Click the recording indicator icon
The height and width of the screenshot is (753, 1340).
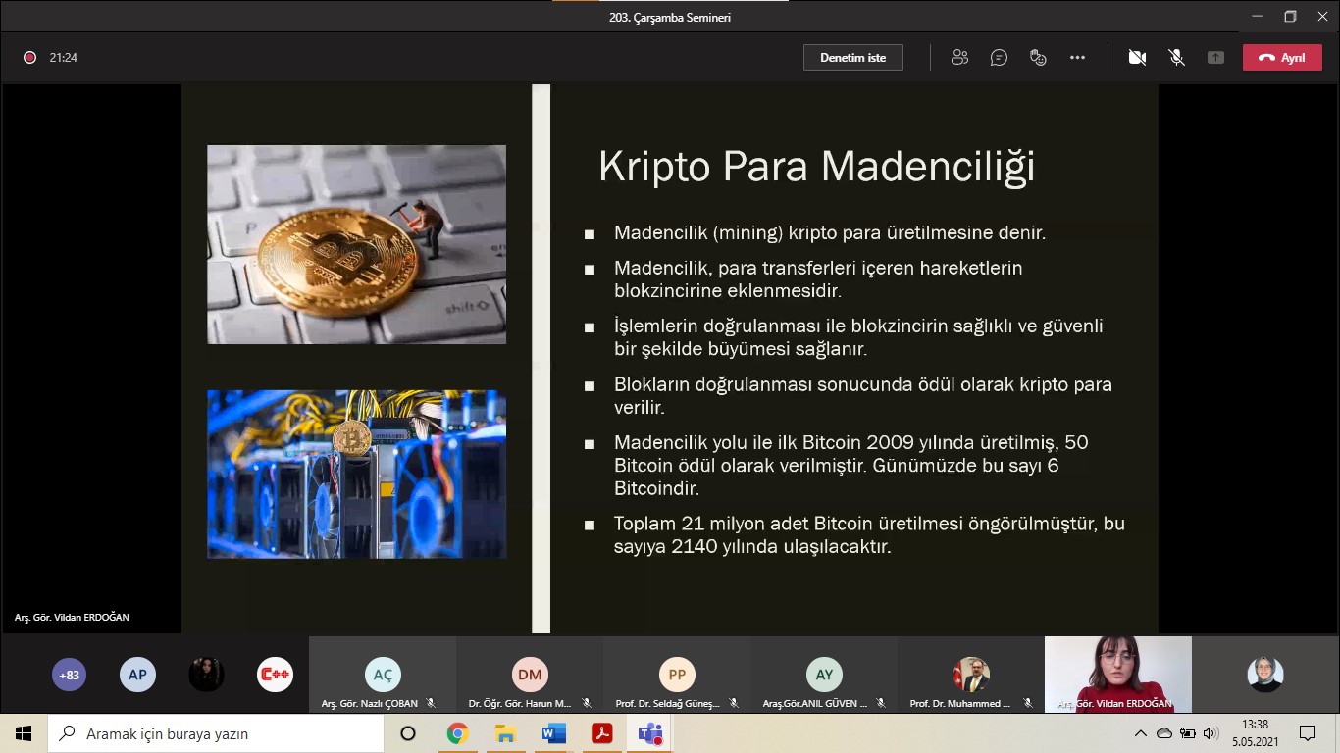[x=29, y=58]
